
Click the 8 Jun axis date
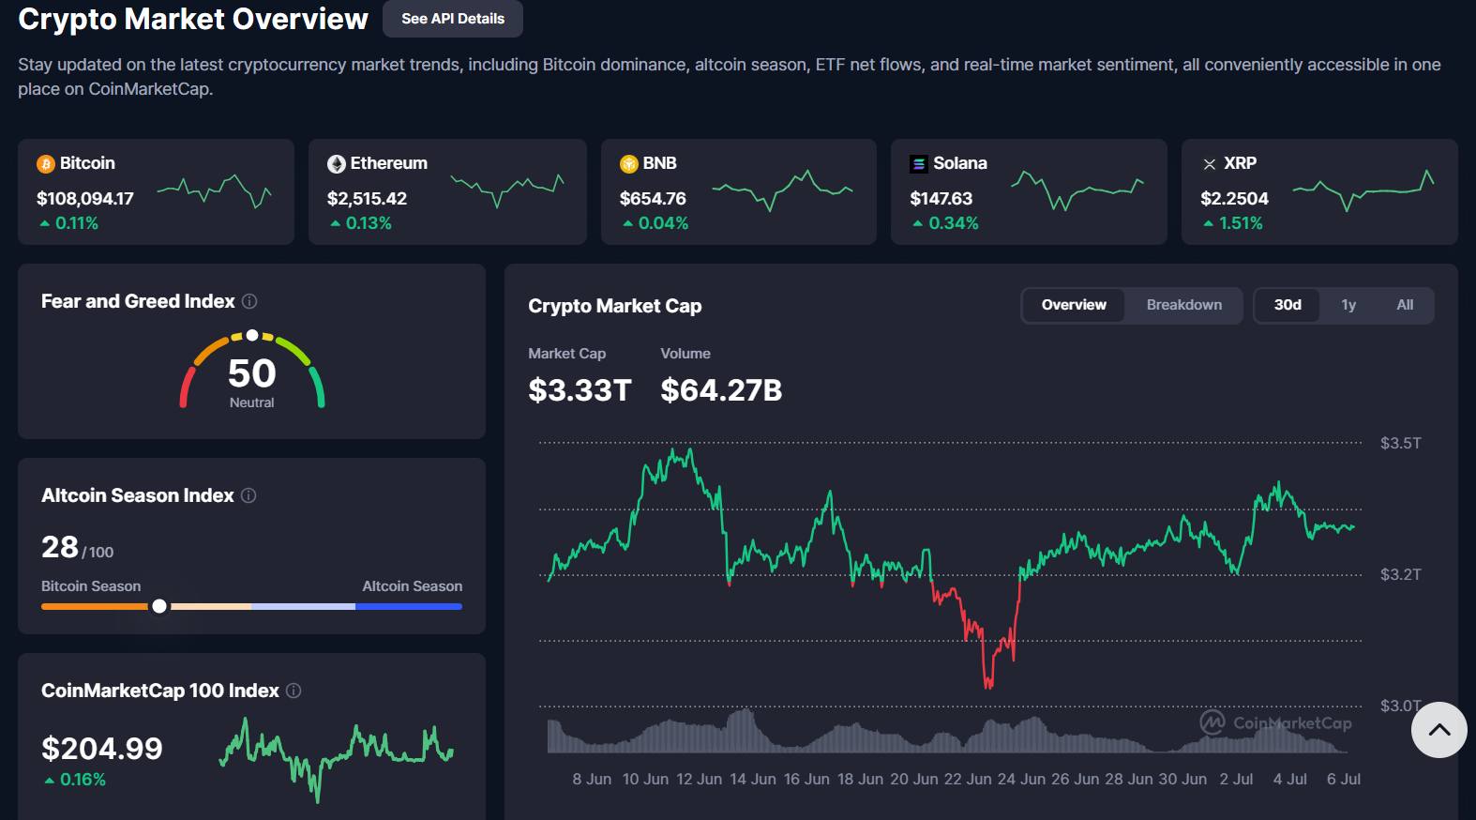pyautogui.click(x=592, y=780)
